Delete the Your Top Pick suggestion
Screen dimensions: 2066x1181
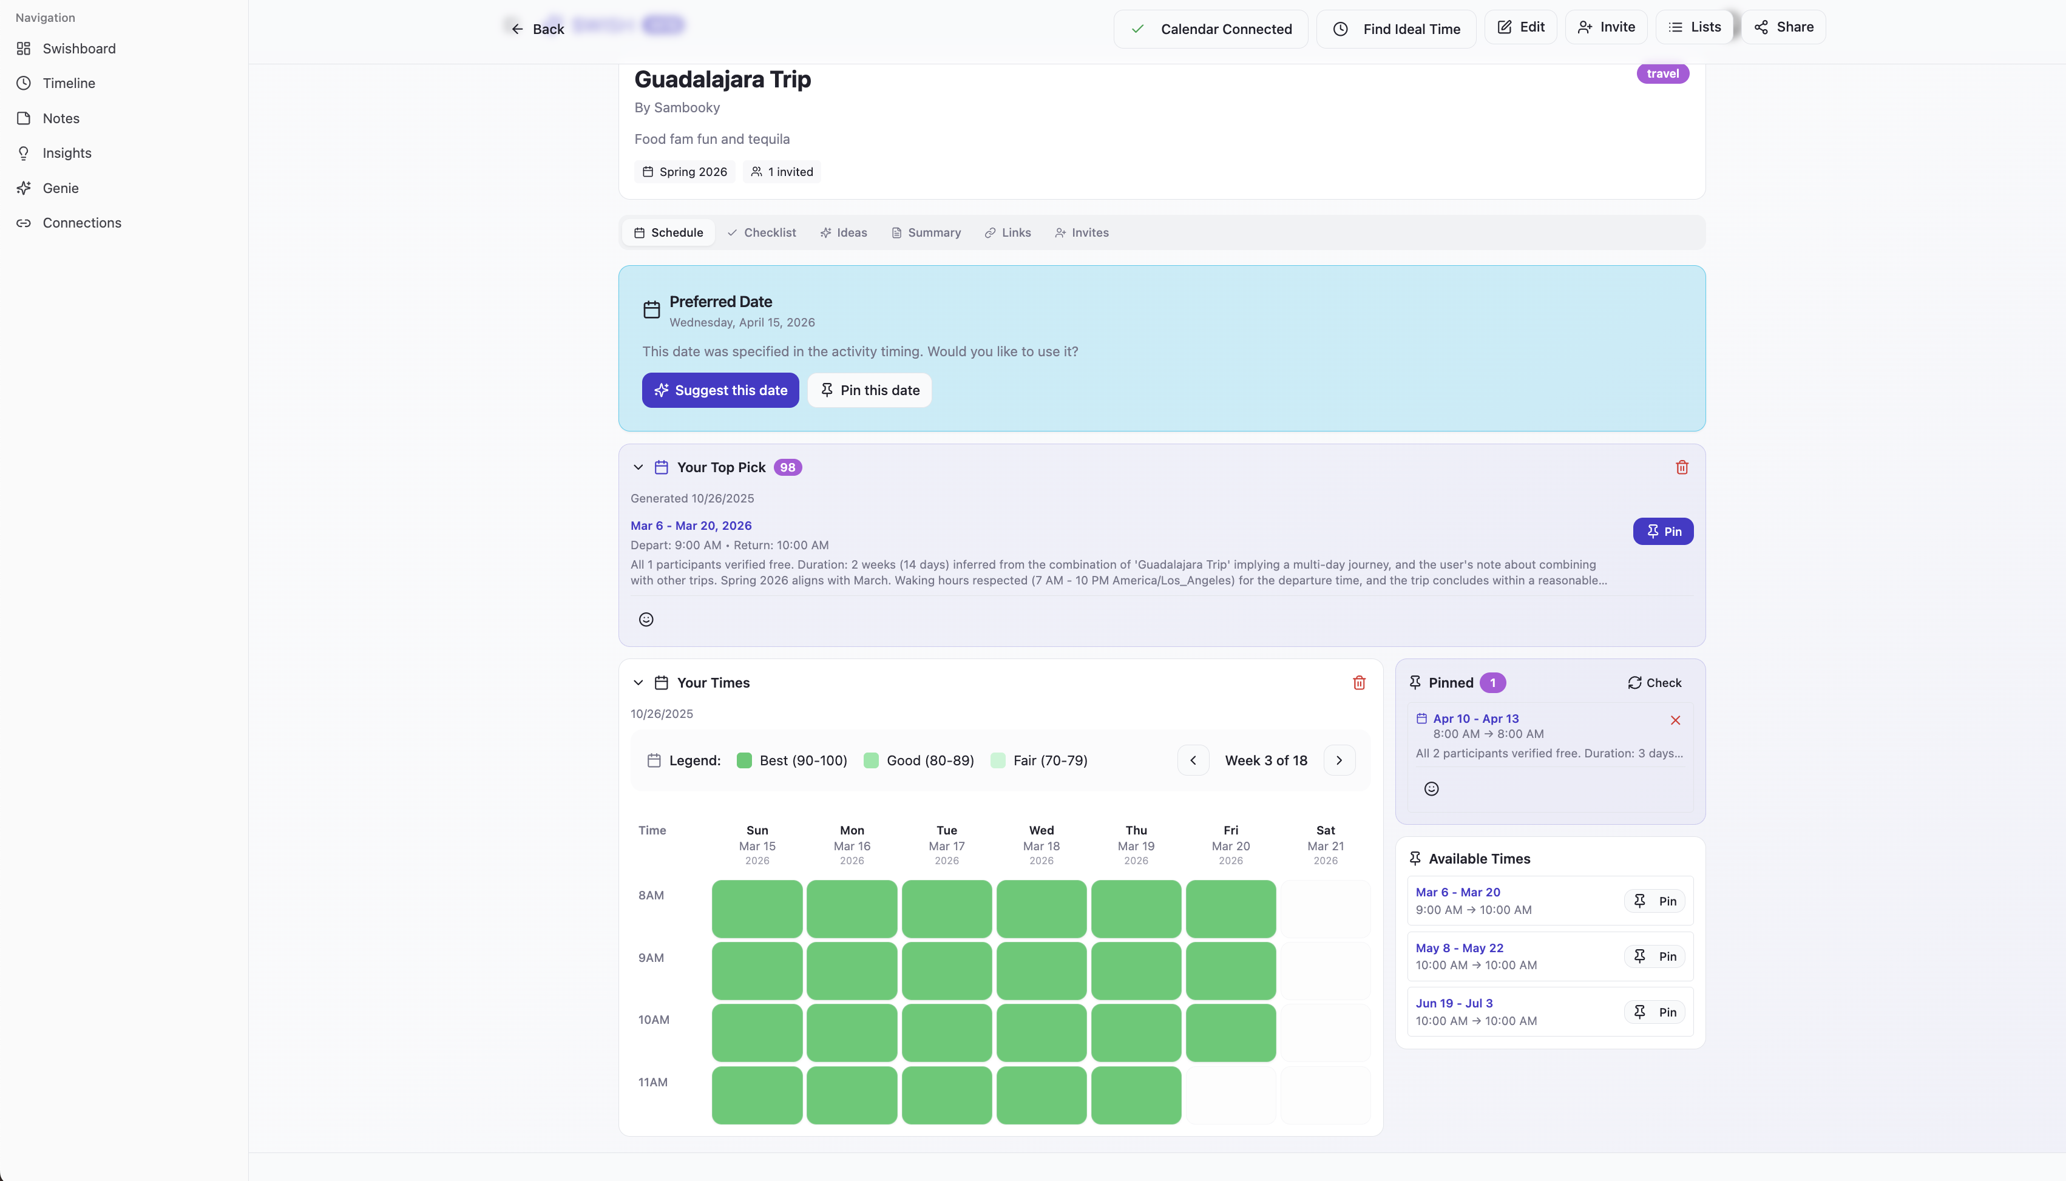click(x=1682, y=467)
